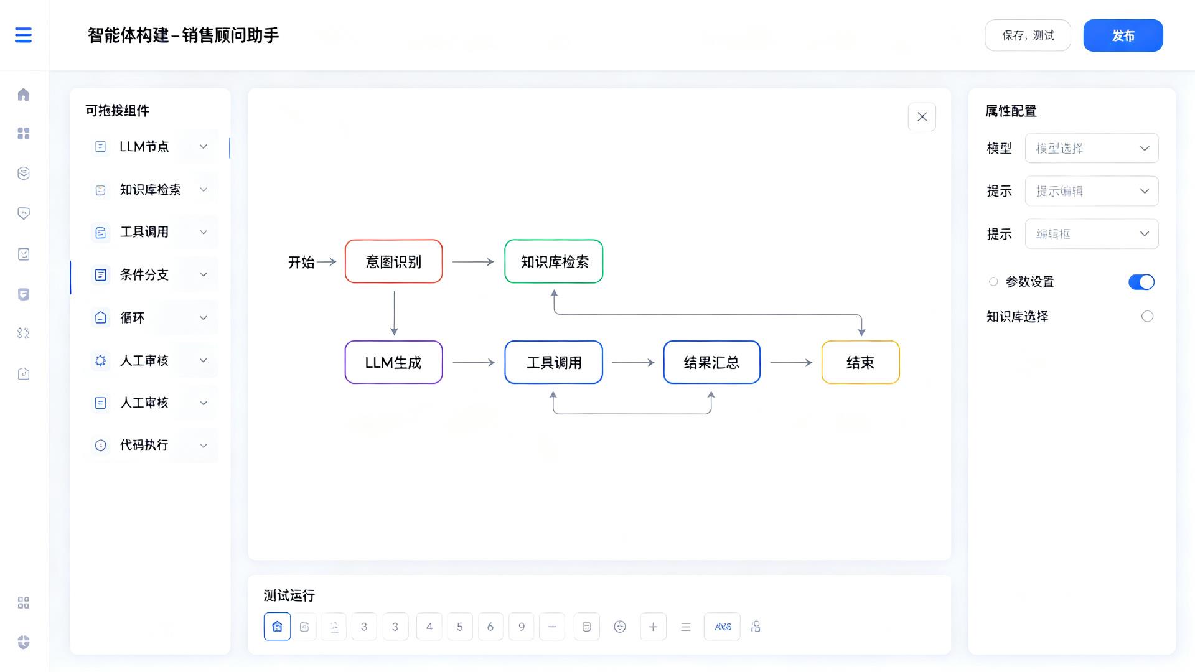Click the 开始 label on canvas

coord(301,262)
